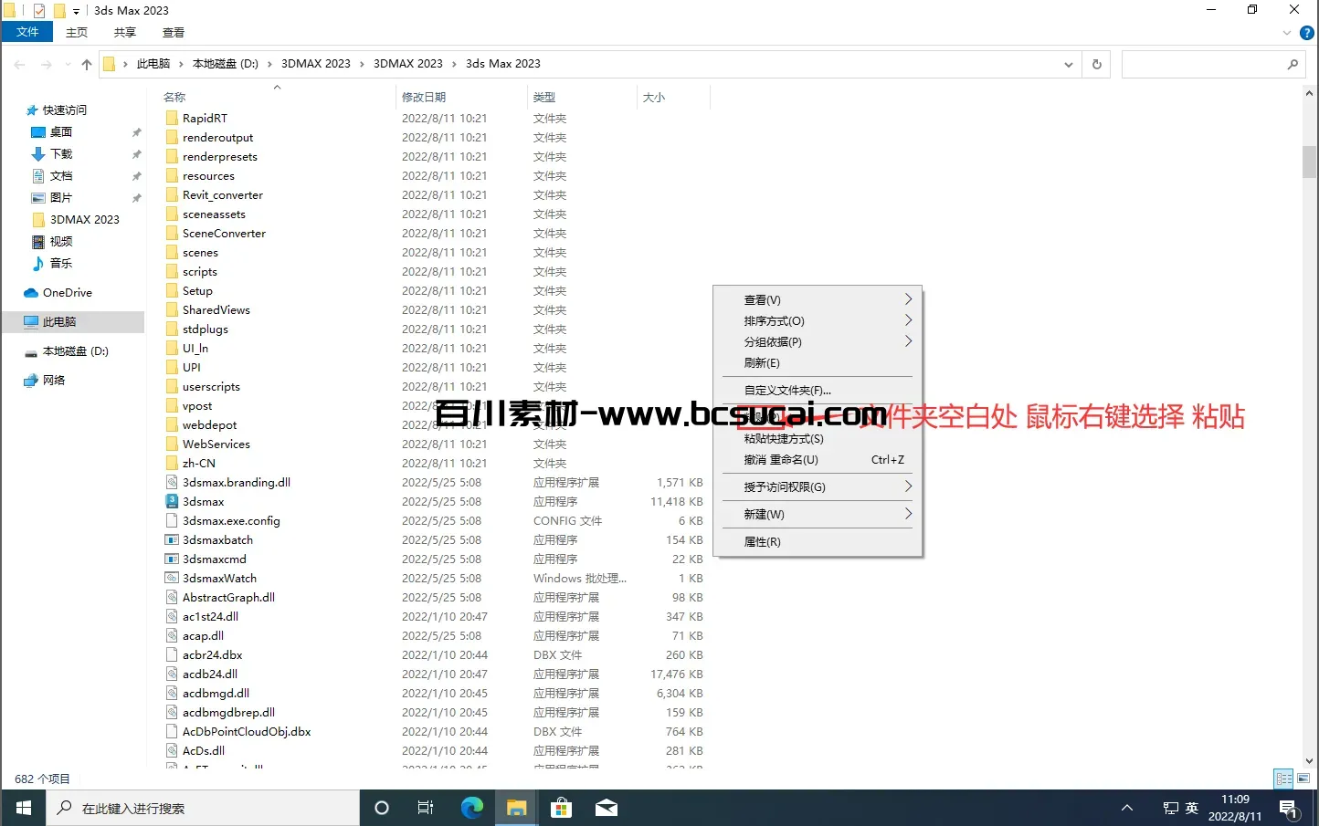This screenshot has height=826, width=1319.
Task: Click the Up directory arrow icon
Action: tap(87, 64)
